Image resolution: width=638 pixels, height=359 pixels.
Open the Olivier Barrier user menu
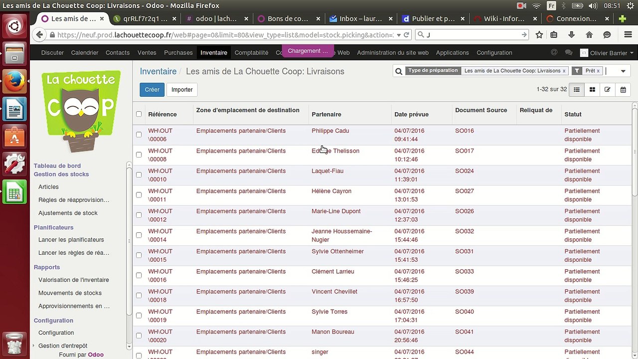[607, 53]
